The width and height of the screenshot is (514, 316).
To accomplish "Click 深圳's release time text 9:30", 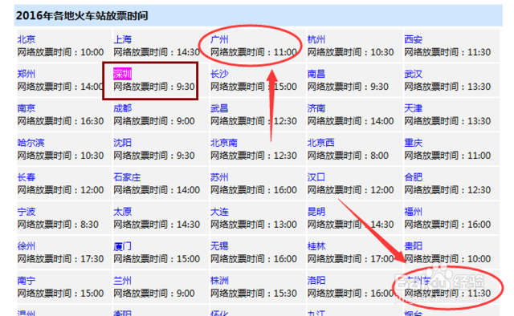I will coord(186,87).
